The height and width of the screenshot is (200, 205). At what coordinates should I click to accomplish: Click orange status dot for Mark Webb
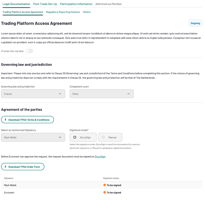point(105,185)
